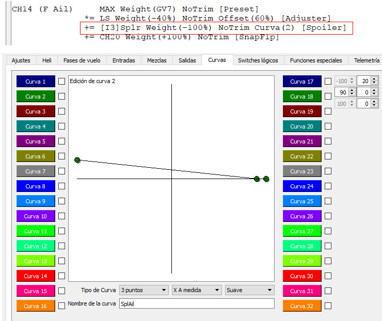Open the Funciones especiales tab

coord(316,60)
